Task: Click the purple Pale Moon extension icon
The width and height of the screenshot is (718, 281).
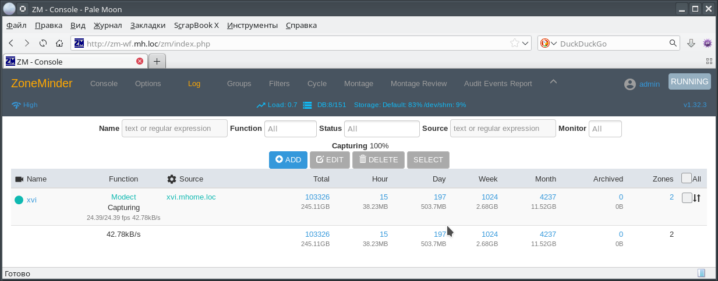Action: coord(708,43)
